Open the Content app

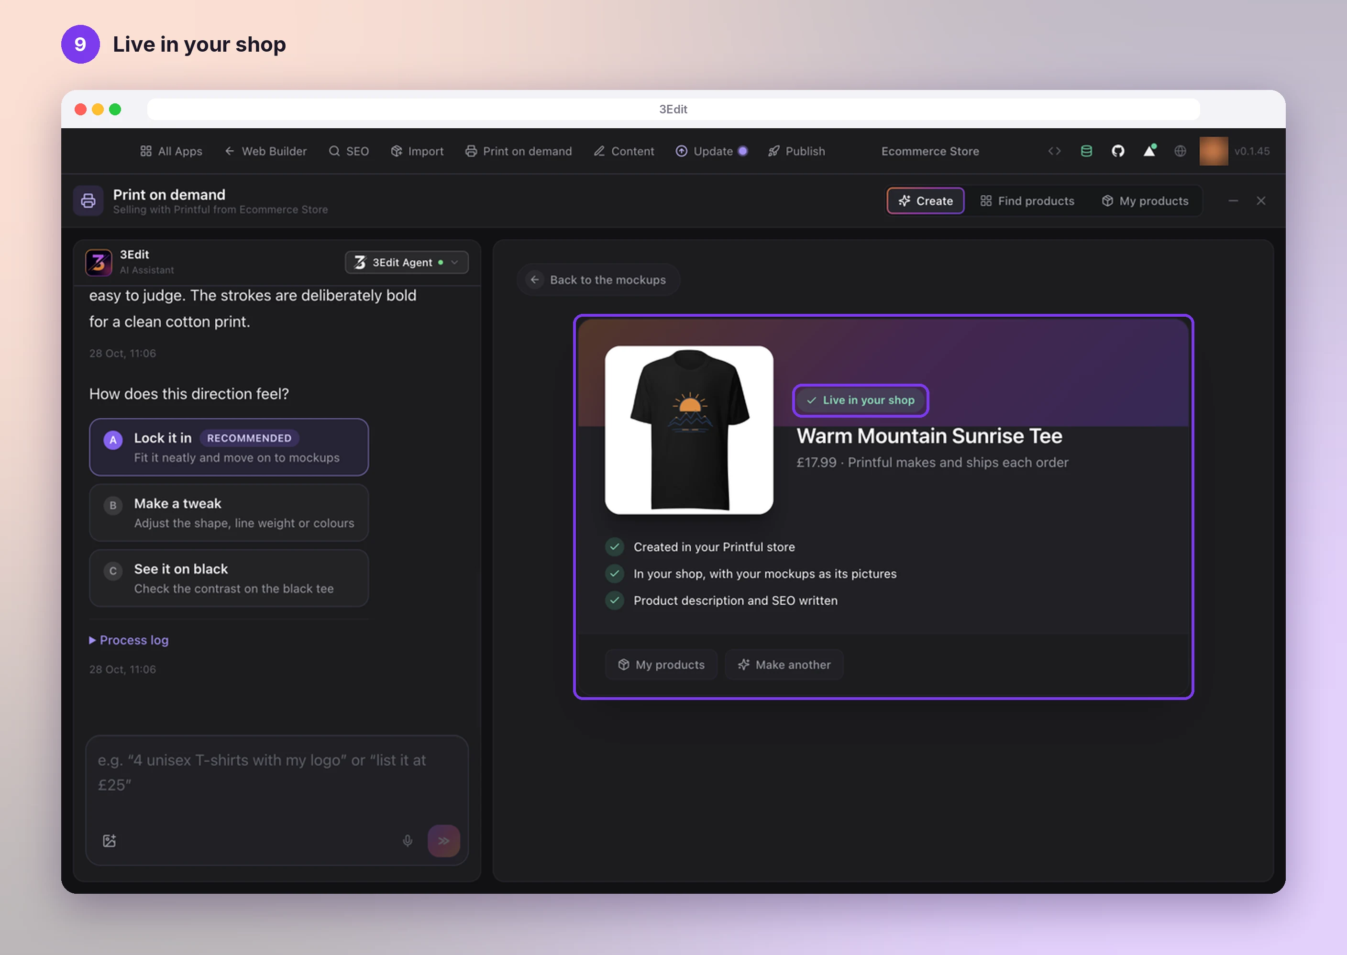coord(623,151)
